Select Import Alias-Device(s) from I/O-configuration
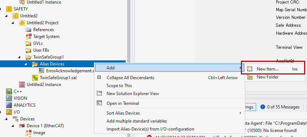307x137 pixels. click(169, 129)
